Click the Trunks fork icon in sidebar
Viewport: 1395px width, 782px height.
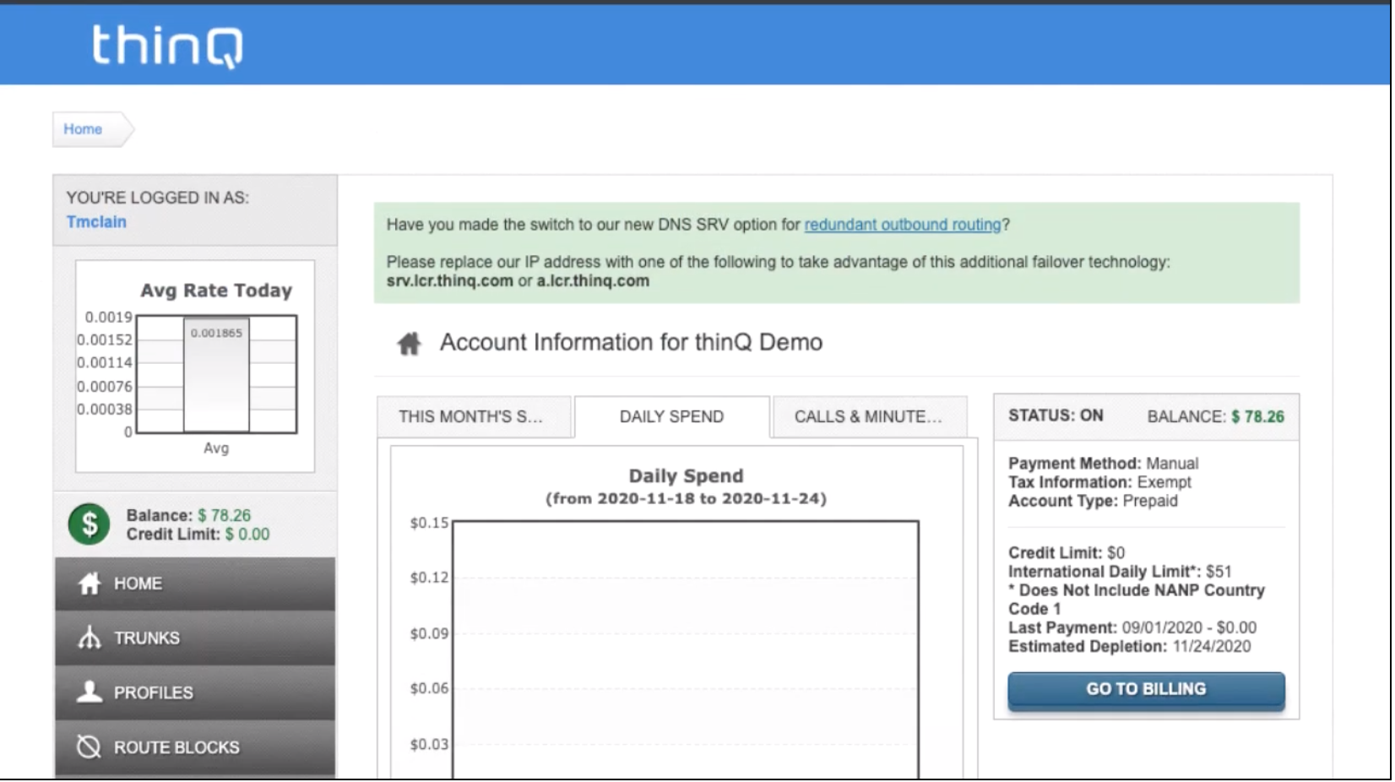coord(90,638)
